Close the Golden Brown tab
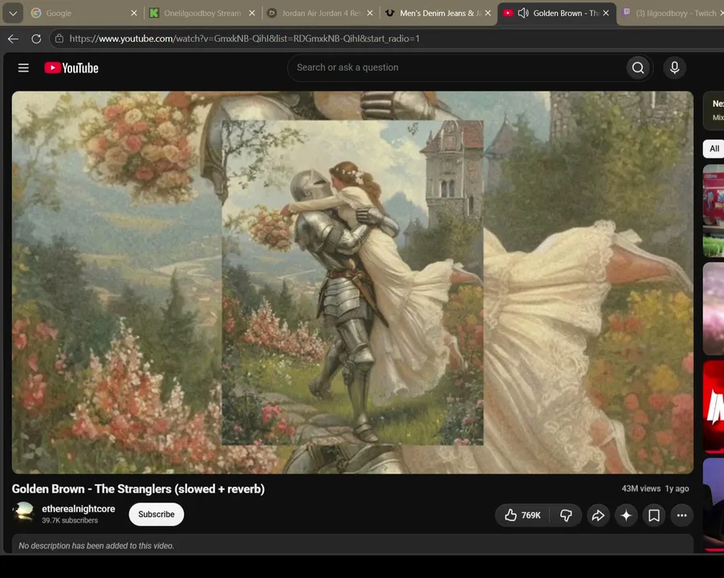This screenshot has width=724, height=578. (x=606, y=14)
